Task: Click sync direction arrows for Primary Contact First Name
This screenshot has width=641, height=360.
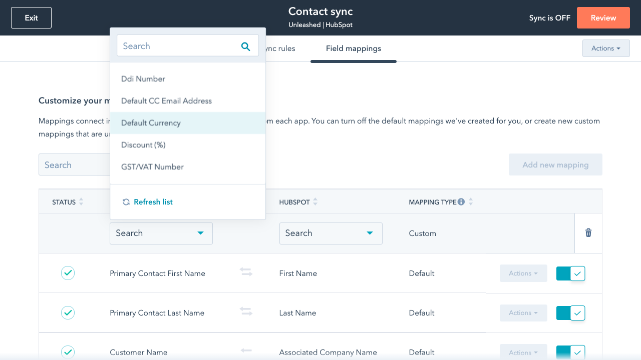Action: [246, 272]
